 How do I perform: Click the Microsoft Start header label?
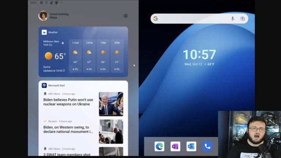(x=57, y=86)
